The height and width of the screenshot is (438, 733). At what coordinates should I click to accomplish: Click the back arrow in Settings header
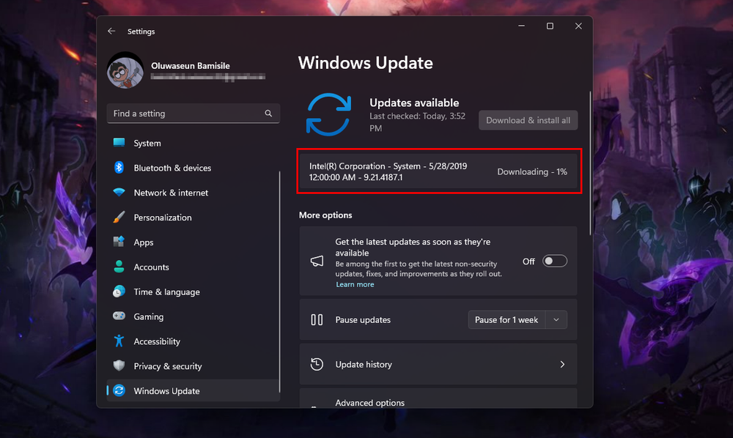pyautogui.click(x=111, y=31)
